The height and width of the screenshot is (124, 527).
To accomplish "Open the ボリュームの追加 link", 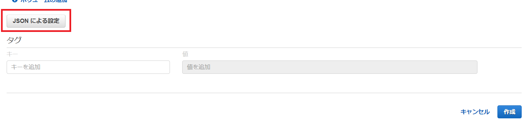I will click(x=44, y=1).
